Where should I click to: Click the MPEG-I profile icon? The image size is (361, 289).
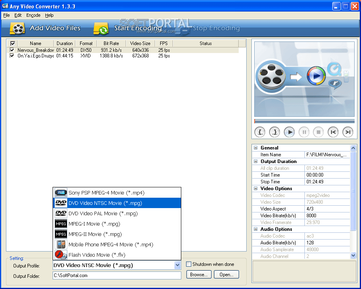tap(61, 224)
